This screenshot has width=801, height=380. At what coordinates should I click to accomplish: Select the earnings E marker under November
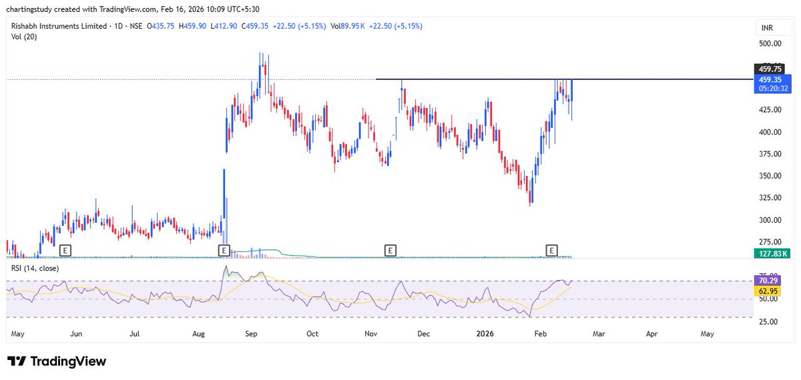point(390,250)
